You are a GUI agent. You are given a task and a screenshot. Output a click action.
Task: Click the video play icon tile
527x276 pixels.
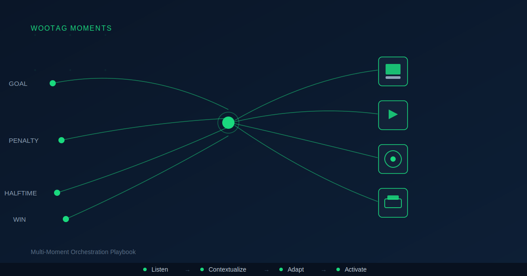click(393, 115)
